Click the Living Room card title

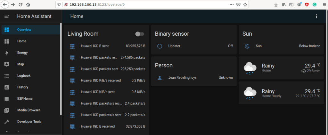click(x=83, y=34)
